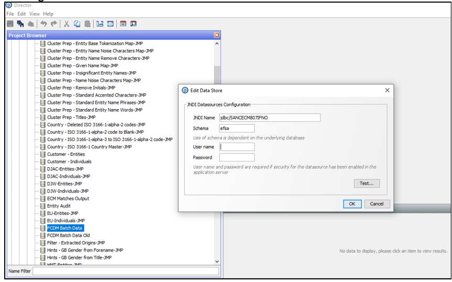Select EU-Entities-JMP tree item
Viewport: 452px width, 282px height.
[x=62, y=213]
